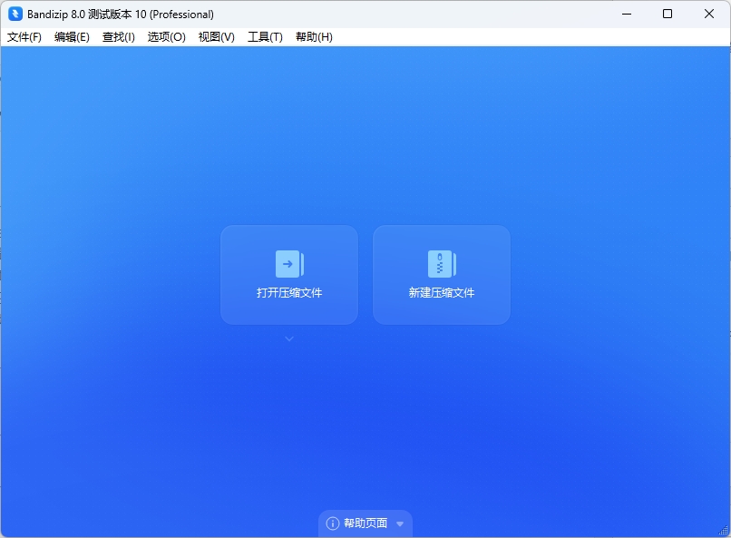This screenshot has height=538, width=731.
Task: Open the 选项(O) menu
Action: click(x=166, y=37)
